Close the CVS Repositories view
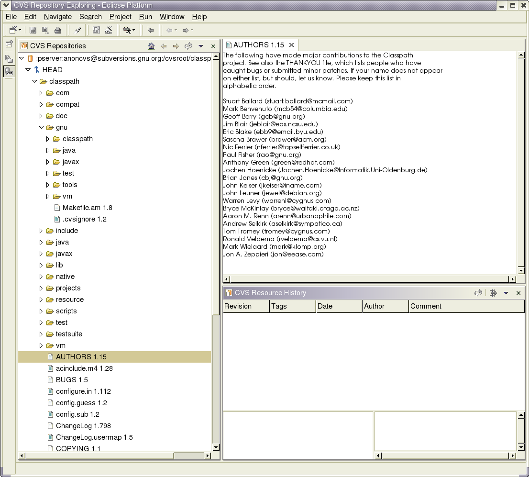The width and height of the screenshot is (529, 477). tap(213, 46)
